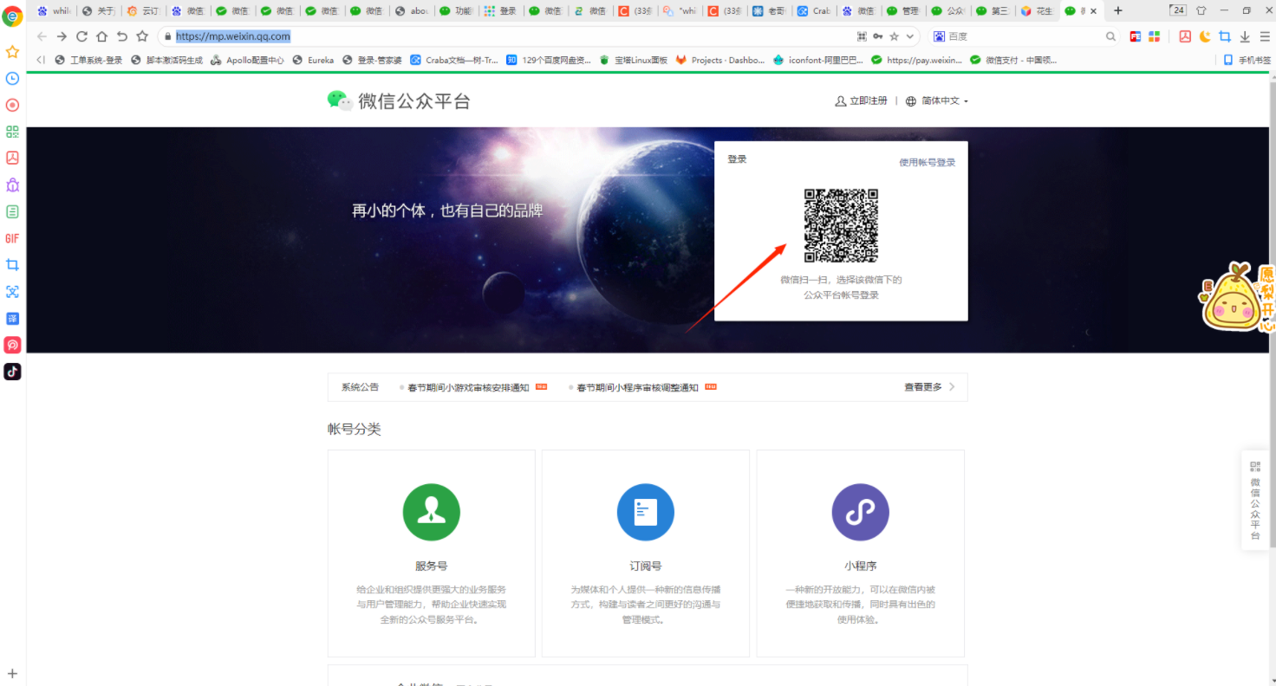The image size is (1276, 686).
Task: Open the skin shirt icon
Action: click(1201, 10)
